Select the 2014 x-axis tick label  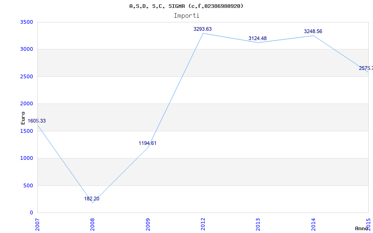[x=313, y=223]
